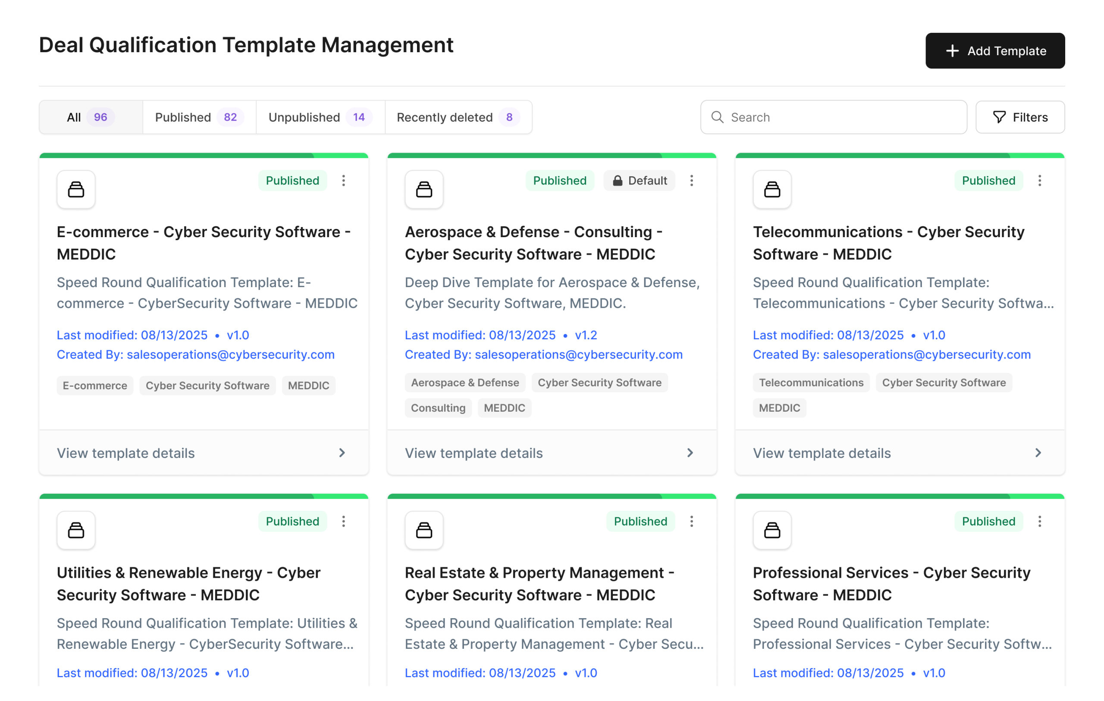Open the kebab menu on the Professional Services card
The height and width of the screenshot is (701, 1104).
tap(1040, 521)
